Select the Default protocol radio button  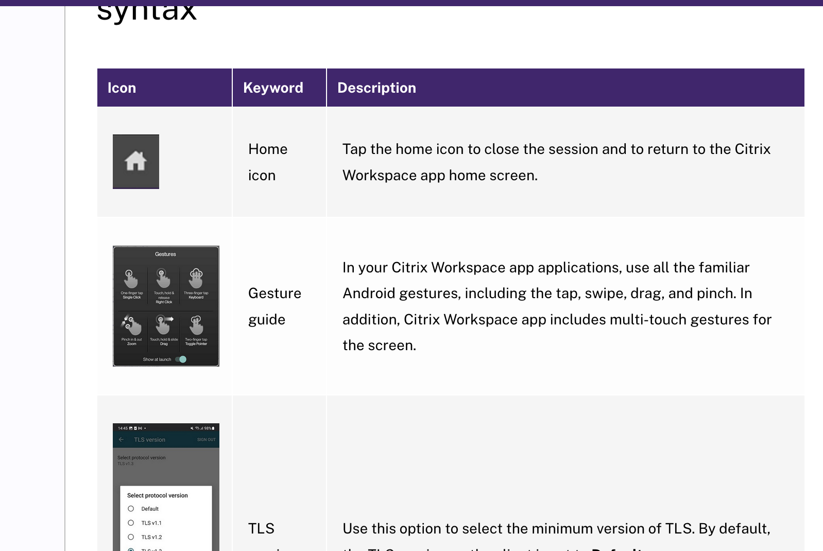pos(131,509)
